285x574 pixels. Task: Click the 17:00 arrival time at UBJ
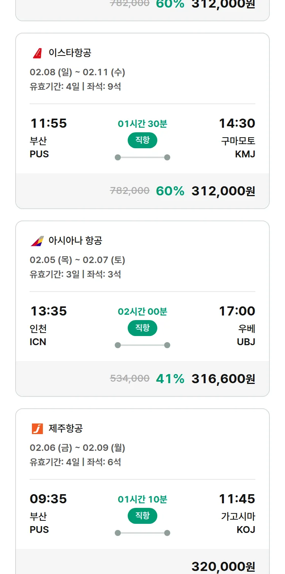click(237, 311)
